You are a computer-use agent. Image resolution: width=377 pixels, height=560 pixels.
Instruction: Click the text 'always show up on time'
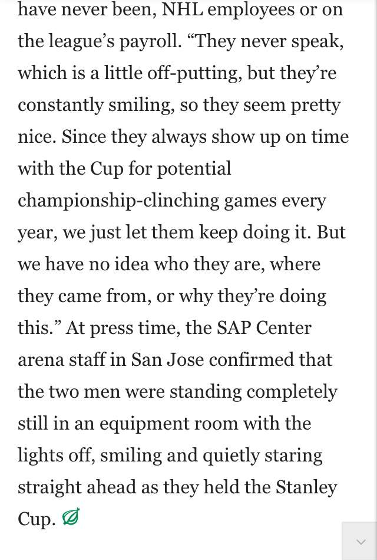250,137
